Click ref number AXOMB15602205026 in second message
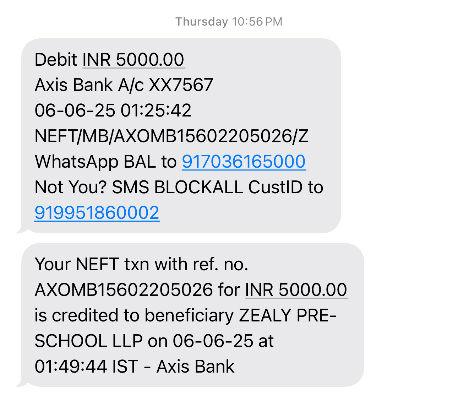Image resolution: width=458 pixels, height=401 pixels. click(124, 290)
